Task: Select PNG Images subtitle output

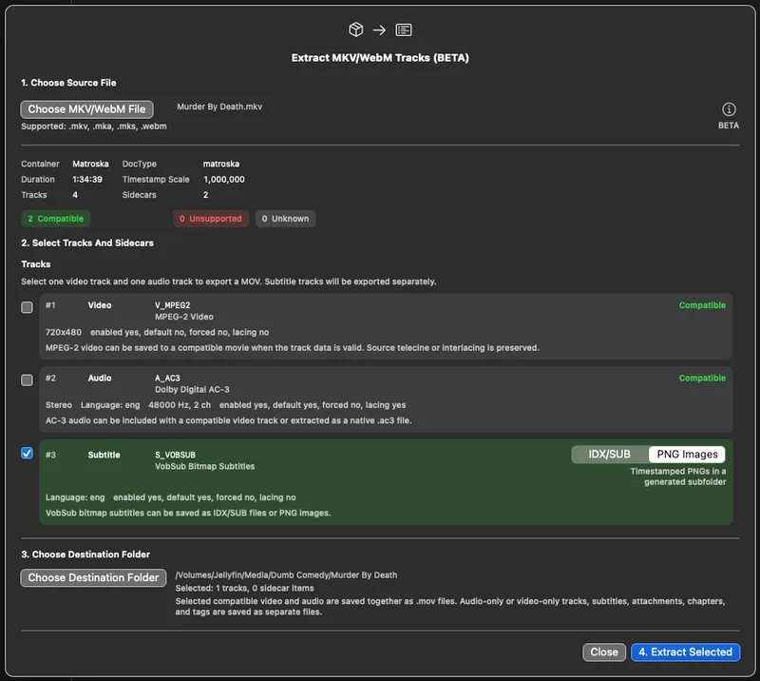Action: click(687, 455)
